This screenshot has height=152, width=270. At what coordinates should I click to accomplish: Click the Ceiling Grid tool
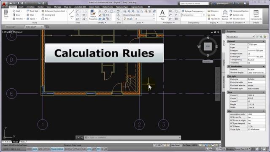click(x=49, y=15)
